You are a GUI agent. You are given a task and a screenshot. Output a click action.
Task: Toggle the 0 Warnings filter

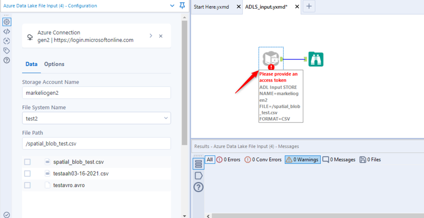tap(303, 160)
